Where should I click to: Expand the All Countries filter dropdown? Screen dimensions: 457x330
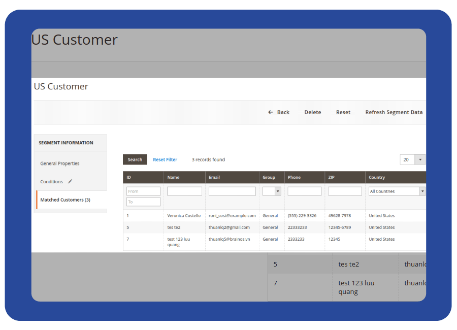click(x=397, y=191)
